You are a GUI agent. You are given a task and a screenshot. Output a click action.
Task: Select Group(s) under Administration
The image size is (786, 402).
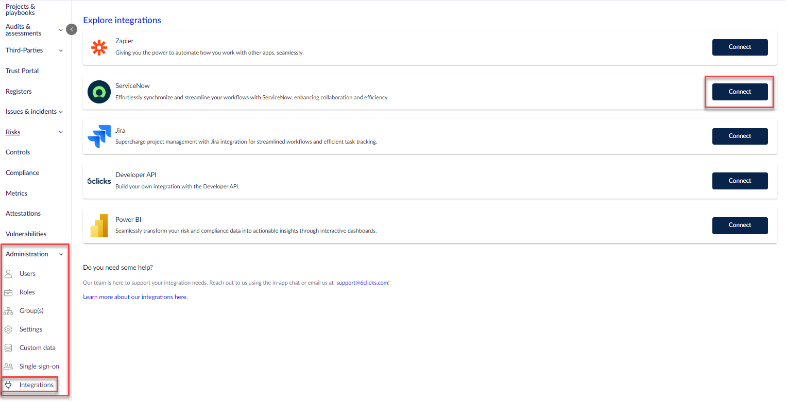click(x=31, y=311)
